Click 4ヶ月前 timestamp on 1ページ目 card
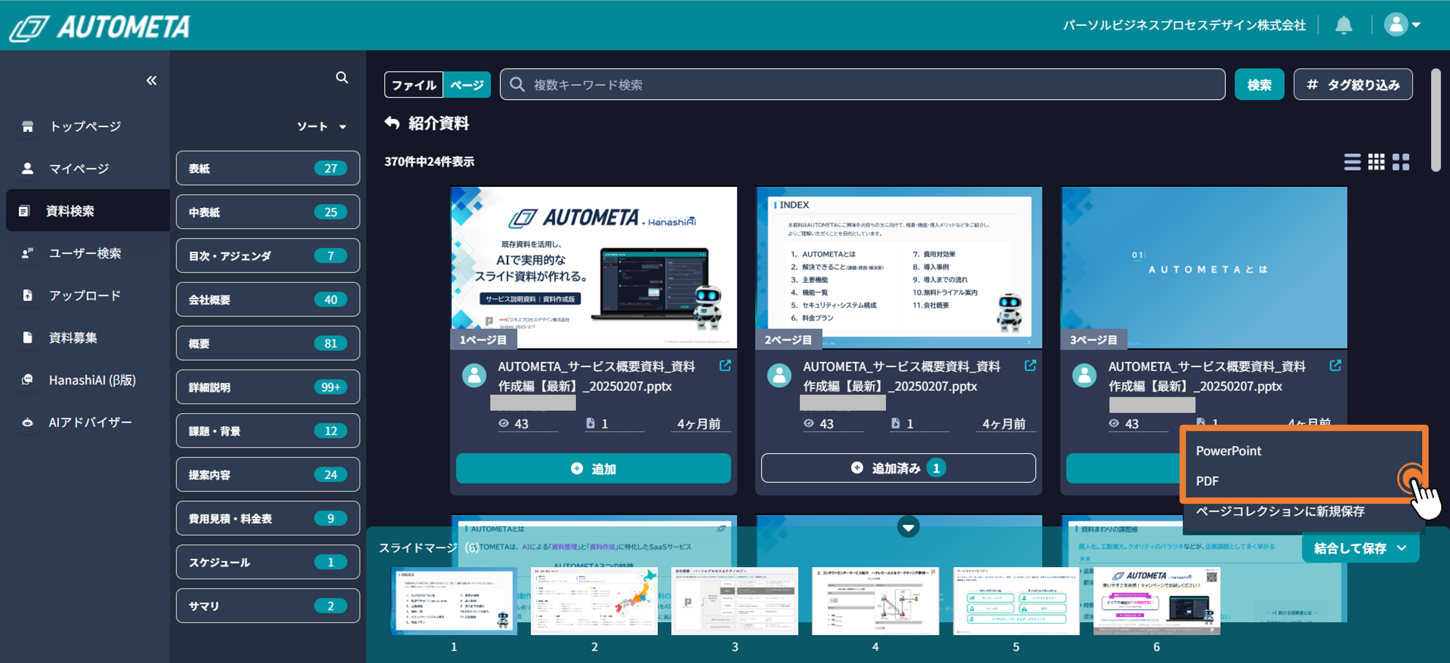The width and height of the screenshot is (1450, 663). [699, 424]
